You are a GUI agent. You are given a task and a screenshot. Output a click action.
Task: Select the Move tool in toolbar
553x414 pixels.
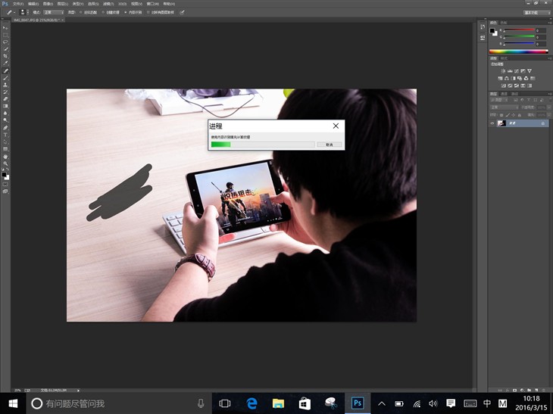click(6, 28)
